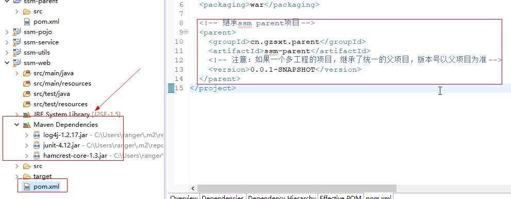Expand the log4j-1.2.17.jar entry
Screen dimensions: 511x199
27,135
